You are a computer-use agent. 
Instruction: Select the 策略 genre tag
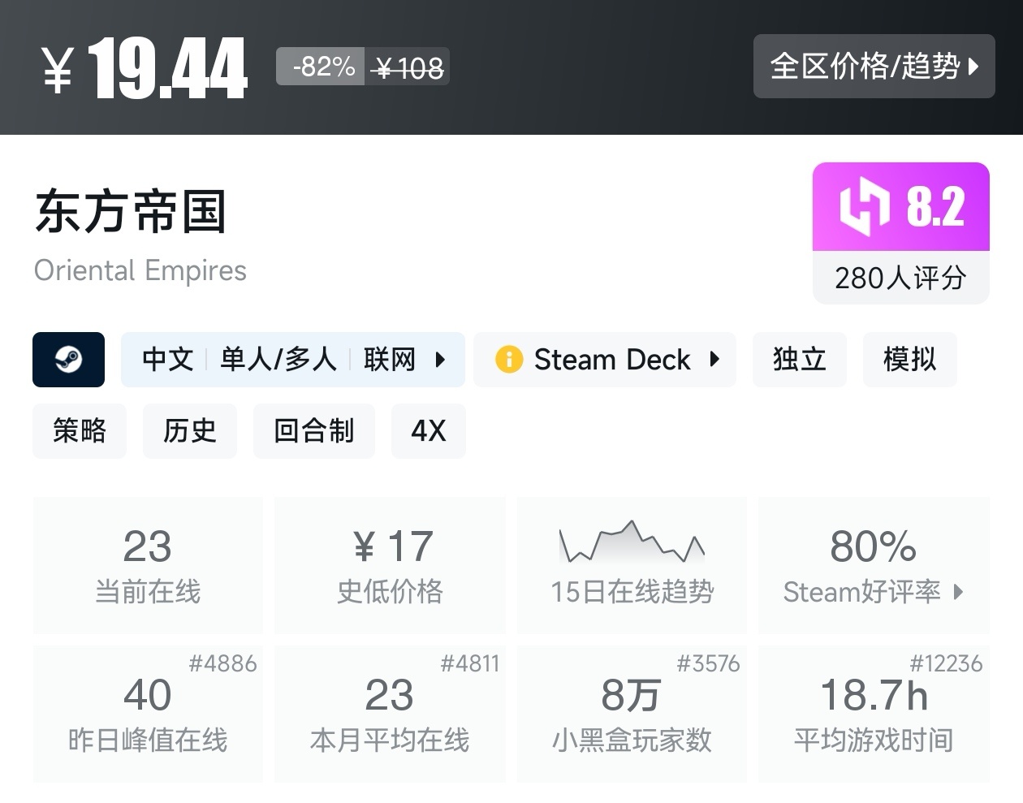80,430
